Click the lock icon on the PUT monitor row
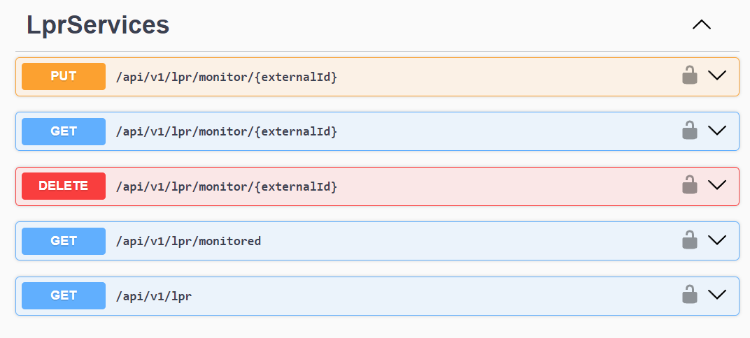750x338 pixels. [689, 75]
